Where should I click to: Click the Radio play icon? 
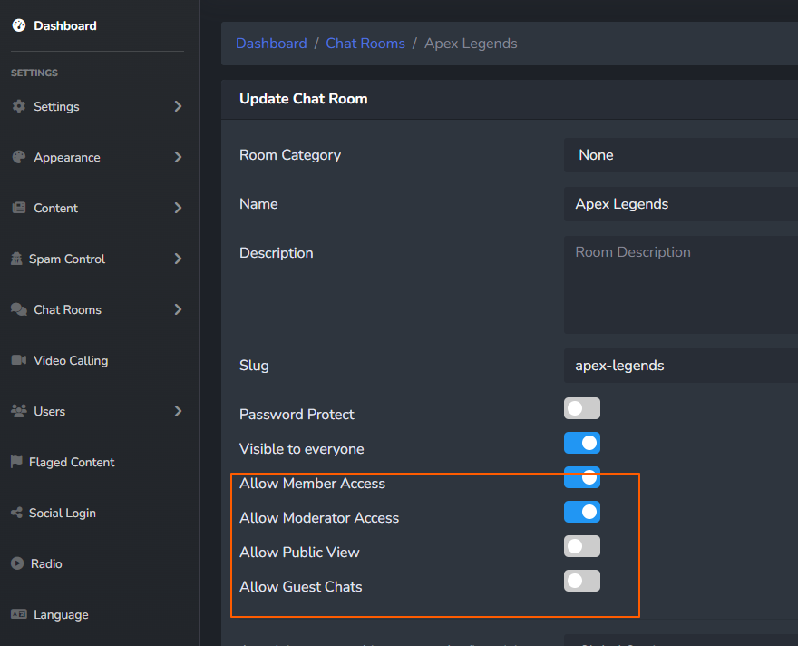(x=17, y=563)
